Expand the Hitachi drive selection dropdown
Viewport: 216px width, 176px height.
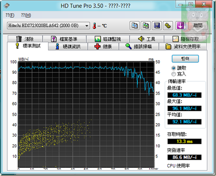87,26
